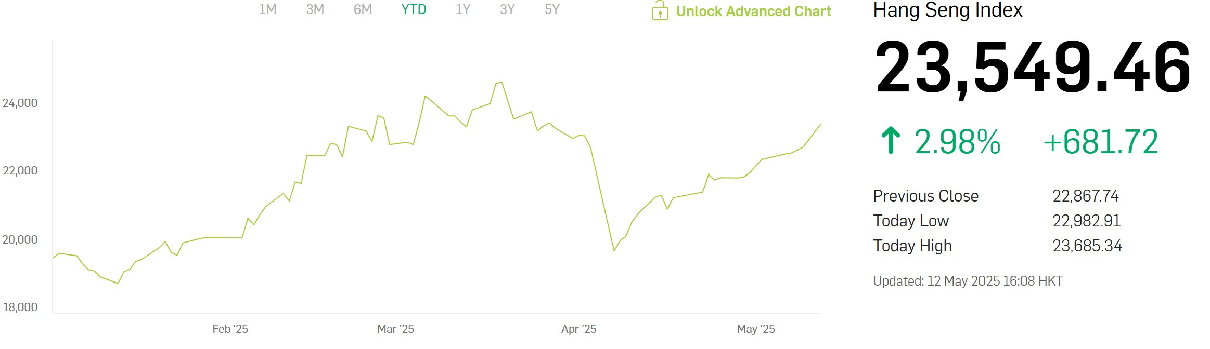Switch to the 3Y range
Viewport: 1210px width, 349px height.
(507, 9)
